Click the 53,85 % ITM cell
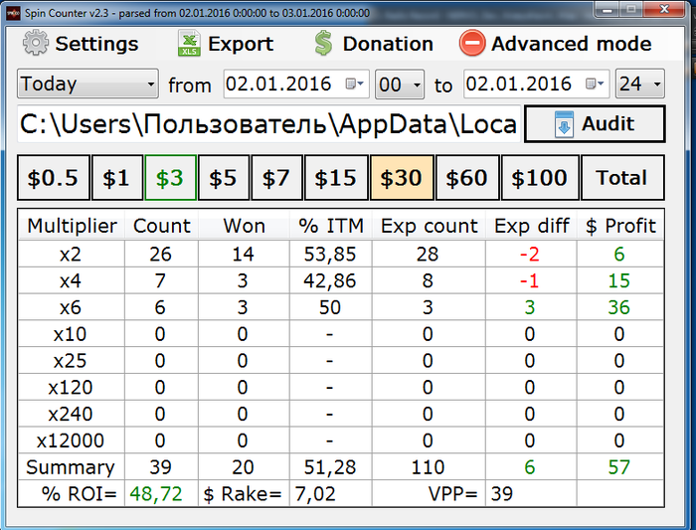This screenshot has width=696, height=530. (330, 255)
